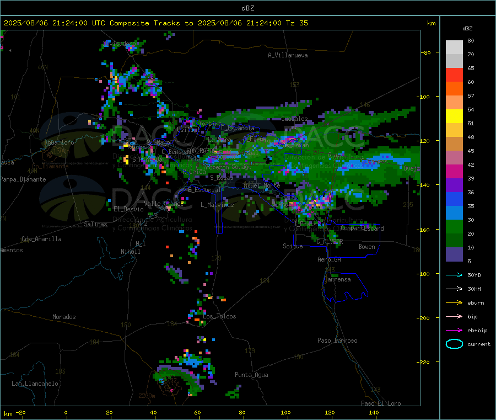Click the 'eburn' legend label
Image resolution: width=496 pixels, height=420 pixels.
pos(476,303)
